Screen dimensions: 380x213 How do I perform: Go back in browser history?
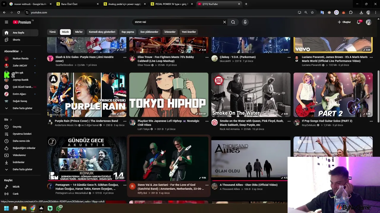point(4,12)
